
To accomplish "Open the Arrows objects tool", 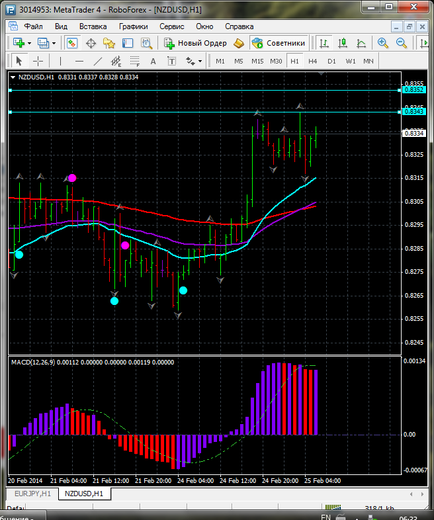I will click(191, 61).
